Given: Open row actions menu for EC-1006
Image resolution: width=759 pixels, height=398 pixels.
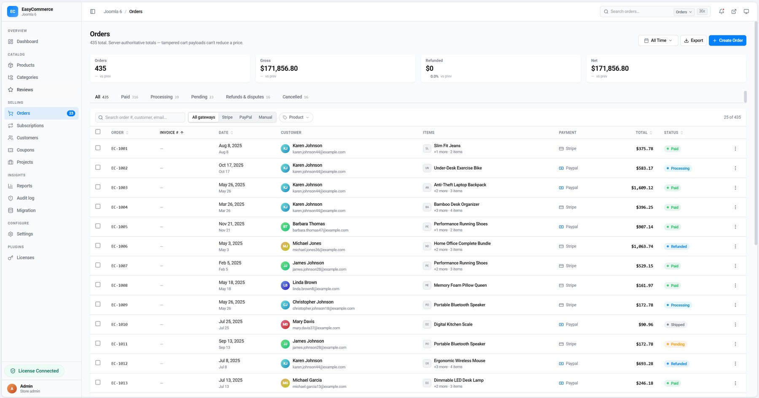Looking at the screenshot, I should 735,246.
